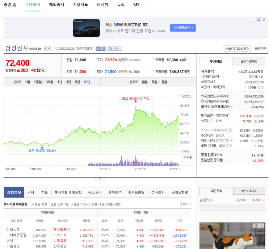This screenshot has width=269, height=249.
Task: Open the MY menu
Action: pos(136,5)
